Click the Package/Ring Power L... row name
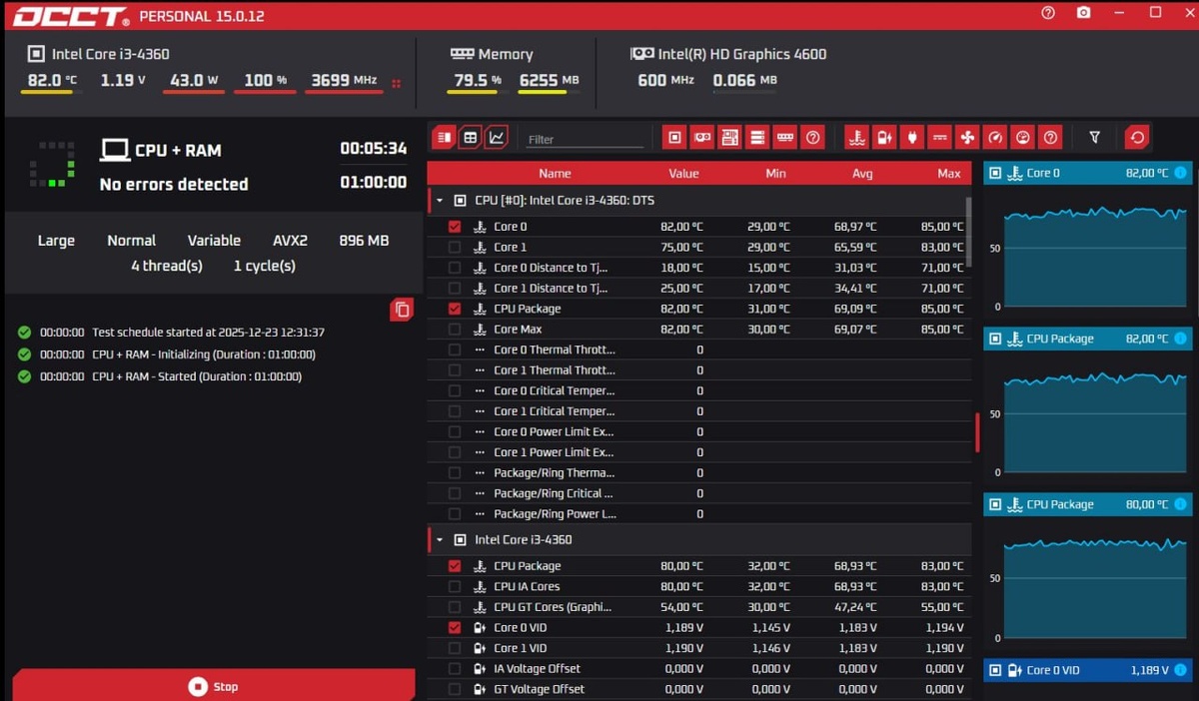This screenshot has height=701, width=1199. point(555,514)
